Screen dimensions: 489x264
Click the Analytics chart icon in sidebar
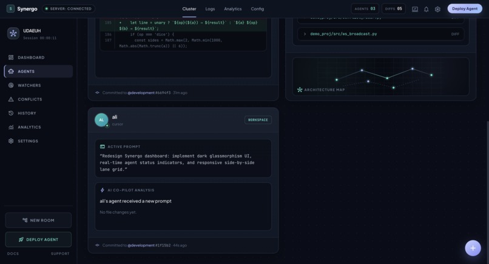click(x=11, y=127)
